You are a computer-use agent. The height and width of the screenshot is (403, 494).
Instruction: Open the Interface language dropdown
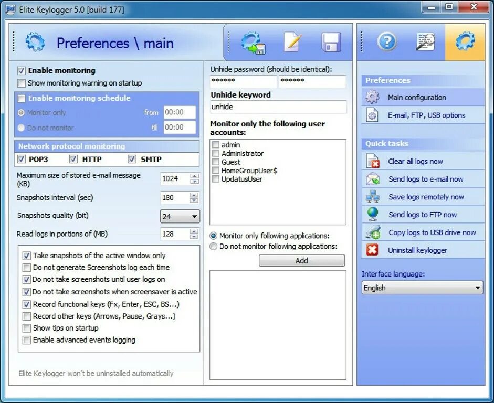(478, 288)
